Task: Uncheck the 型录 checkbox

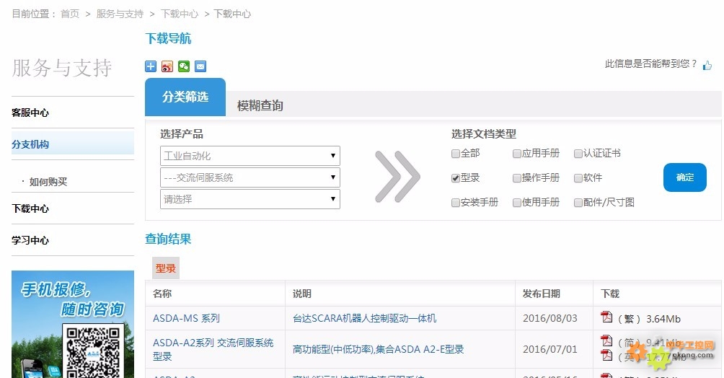Action: [455, 178]
